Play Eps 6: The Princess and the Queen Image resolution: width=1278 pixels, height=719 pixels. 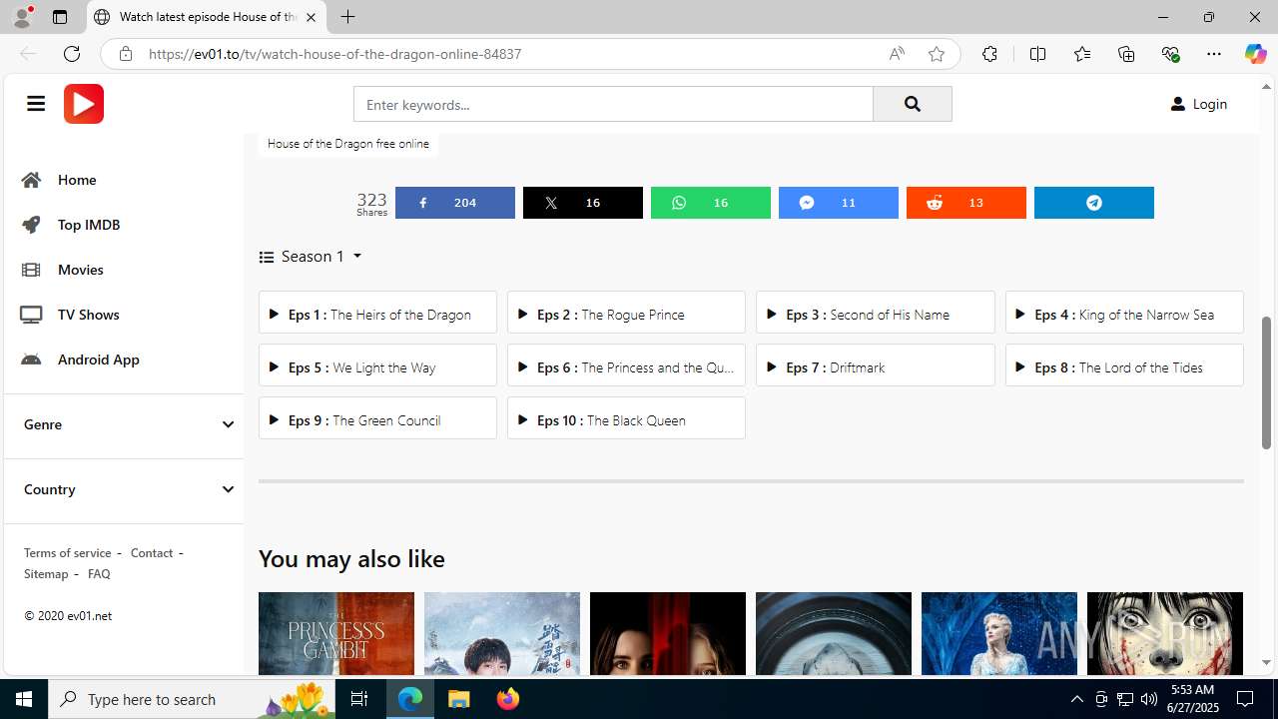pos(626,365)
